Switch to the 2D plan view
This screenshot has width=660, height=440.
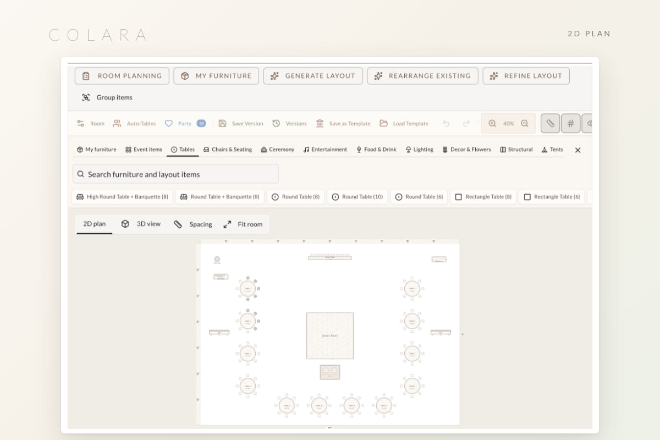[x=95, y=224]
